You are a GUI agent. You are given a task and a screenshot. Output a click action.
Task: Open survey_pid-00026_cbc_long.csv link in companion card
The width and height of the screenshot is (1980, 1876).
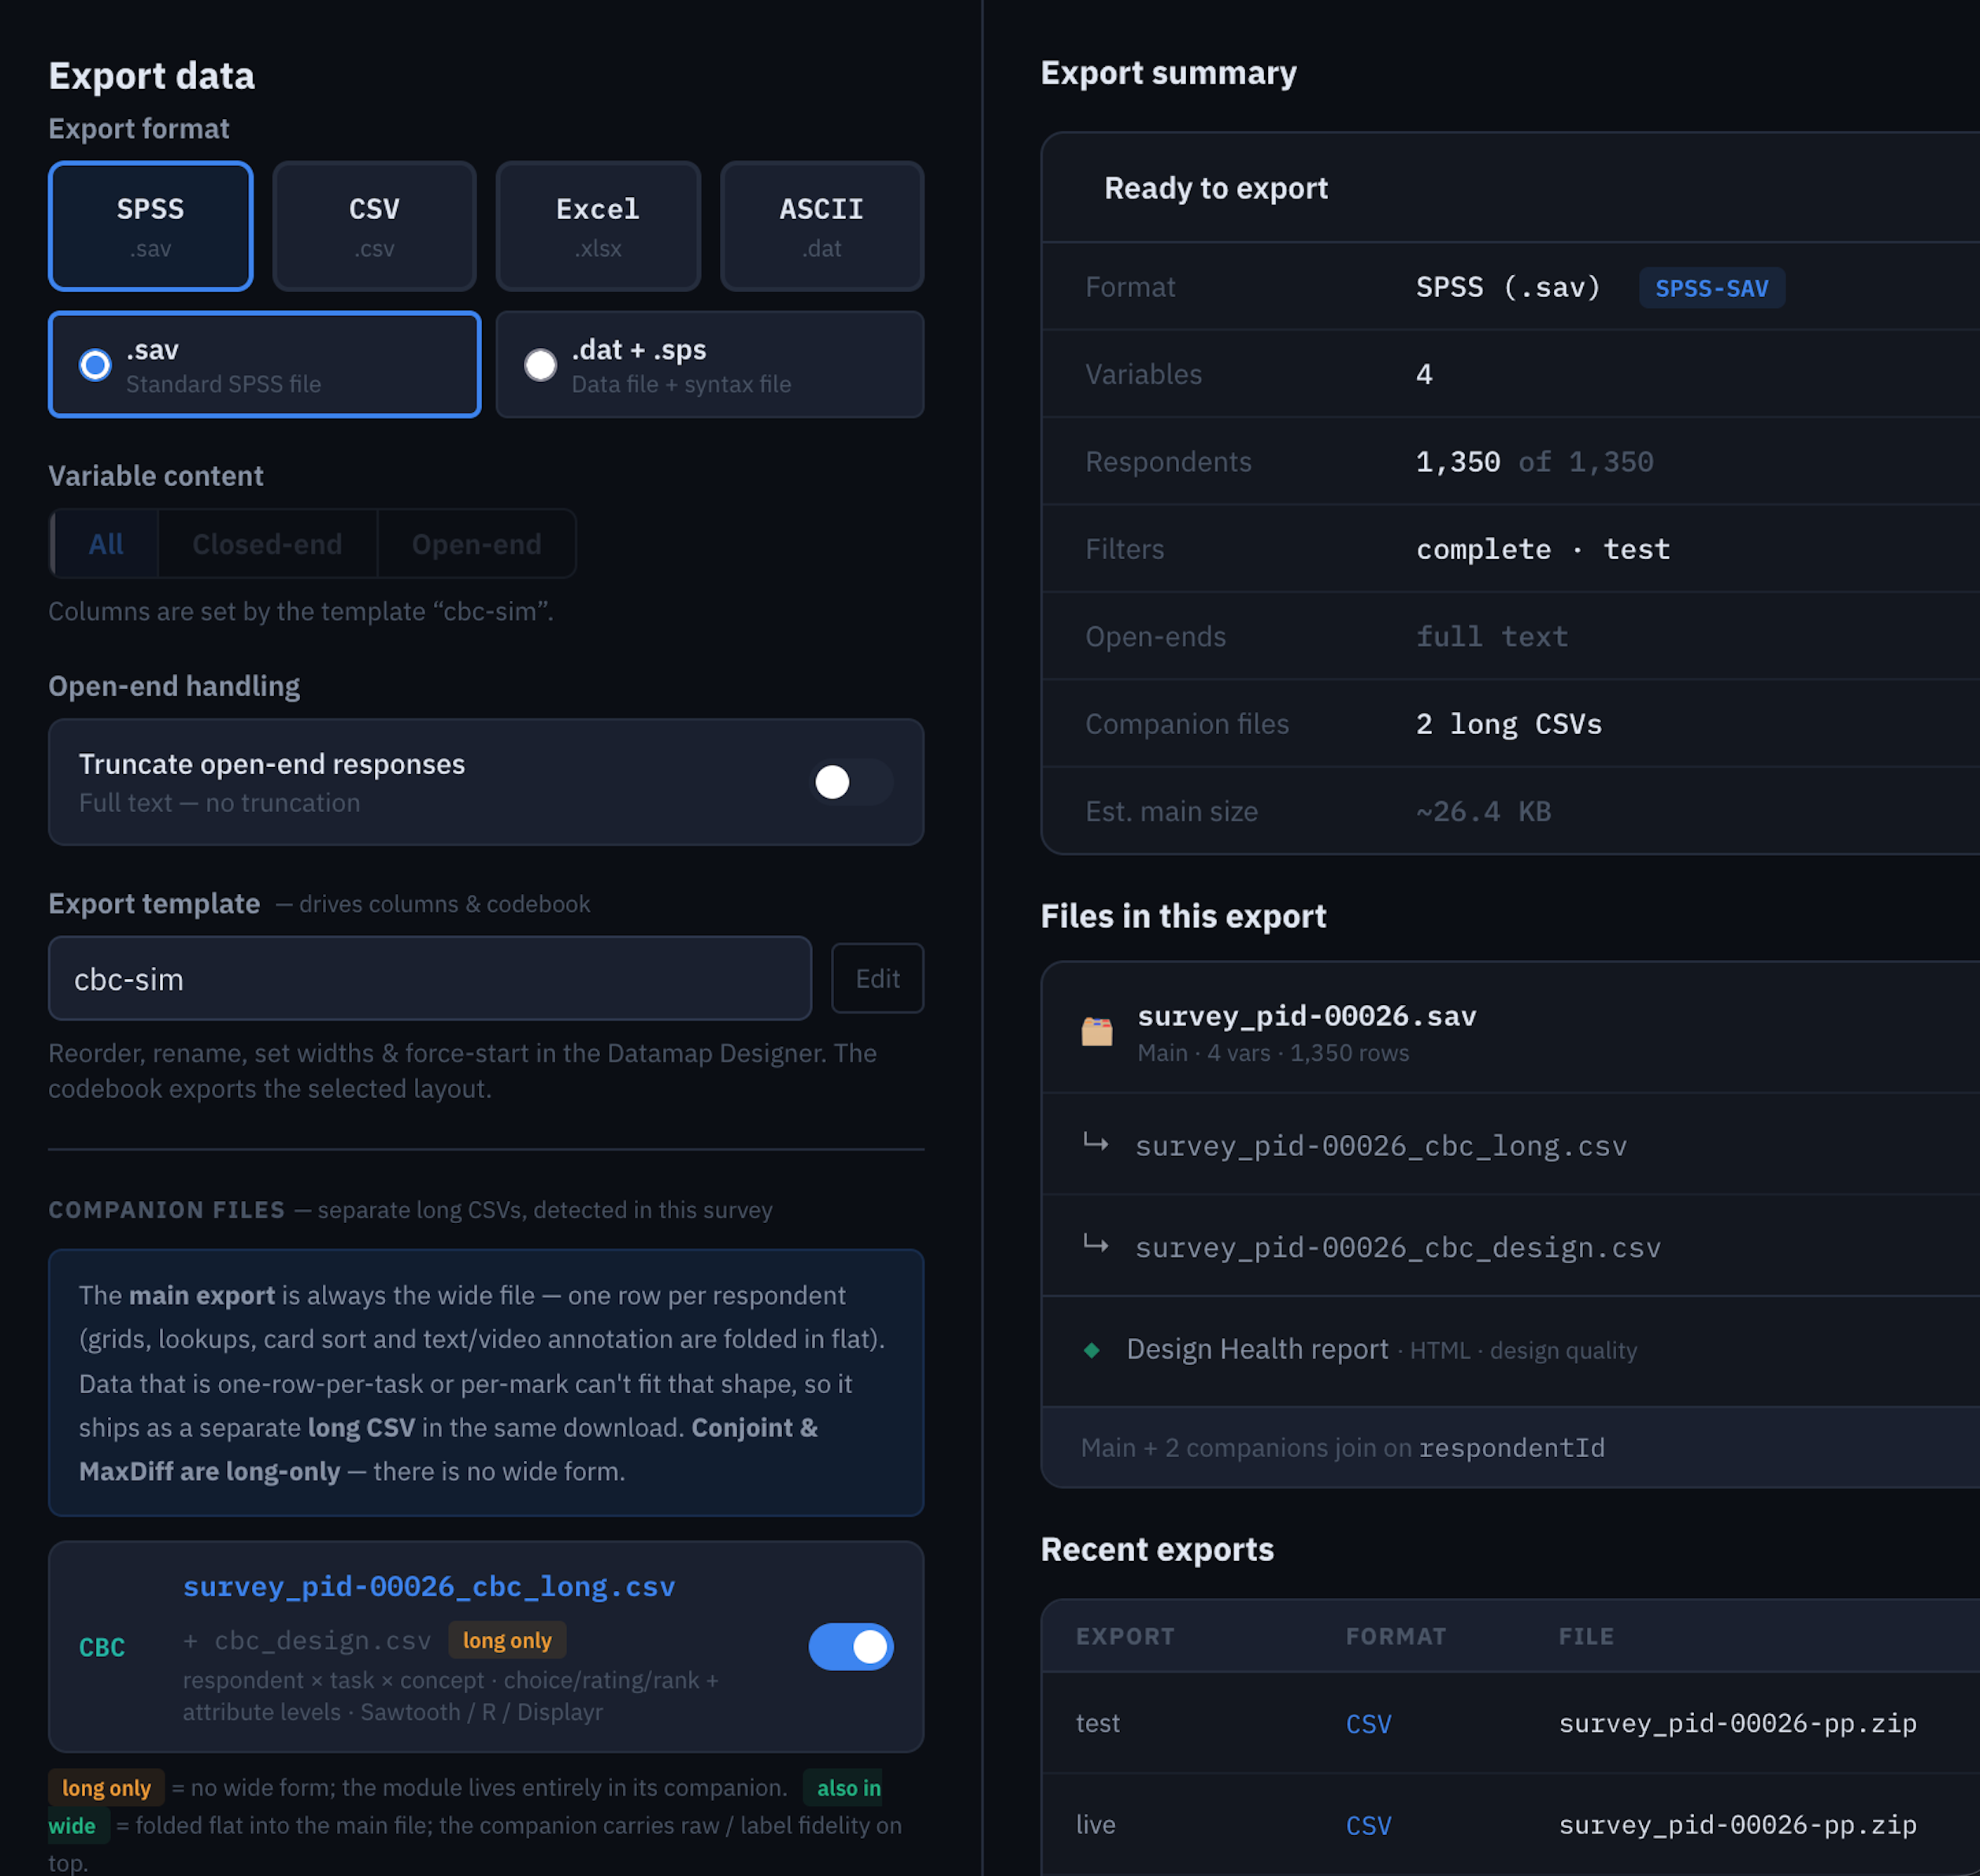(x=429, y=1587)
